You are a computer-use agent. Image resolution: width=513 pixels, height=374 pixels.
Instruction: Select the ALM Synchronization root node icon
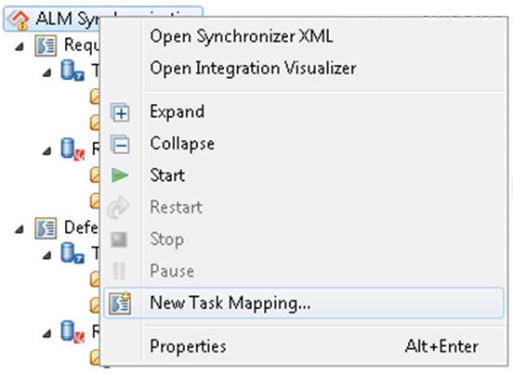tap(19, 19)
